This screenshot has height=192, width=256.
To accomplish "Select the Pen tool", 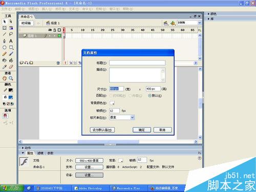I will [5, 41].
